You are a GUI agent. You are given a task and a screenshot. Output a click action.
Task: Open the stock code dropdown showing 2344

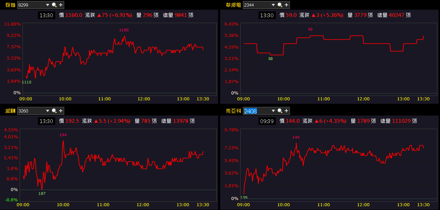(273, 5)
